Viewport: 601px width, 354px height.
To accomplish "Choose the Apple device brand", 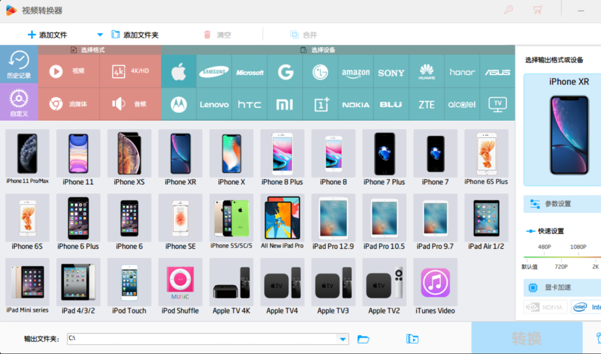I will tap(179, 71).
